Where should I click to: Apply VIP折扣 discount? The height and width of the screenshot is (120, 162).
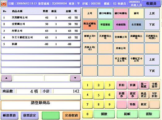coord(155,95)
